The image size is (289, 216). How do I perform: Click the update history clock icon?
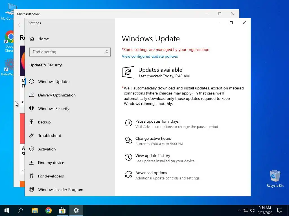tap(129, 157)
